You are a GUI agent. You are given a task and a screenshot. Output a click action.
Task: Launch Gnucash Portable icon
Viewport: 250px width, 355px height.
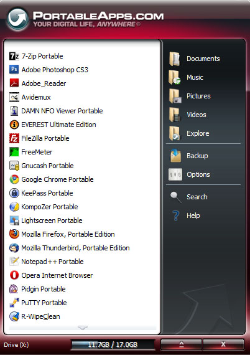14,166
